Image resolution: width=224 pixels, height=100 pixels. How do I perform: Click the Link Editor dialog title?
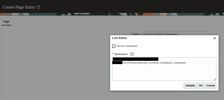coord(119,38)
